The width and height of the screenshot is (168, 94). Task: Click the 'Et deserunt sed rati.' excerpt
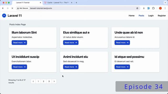tap(124, 62)
